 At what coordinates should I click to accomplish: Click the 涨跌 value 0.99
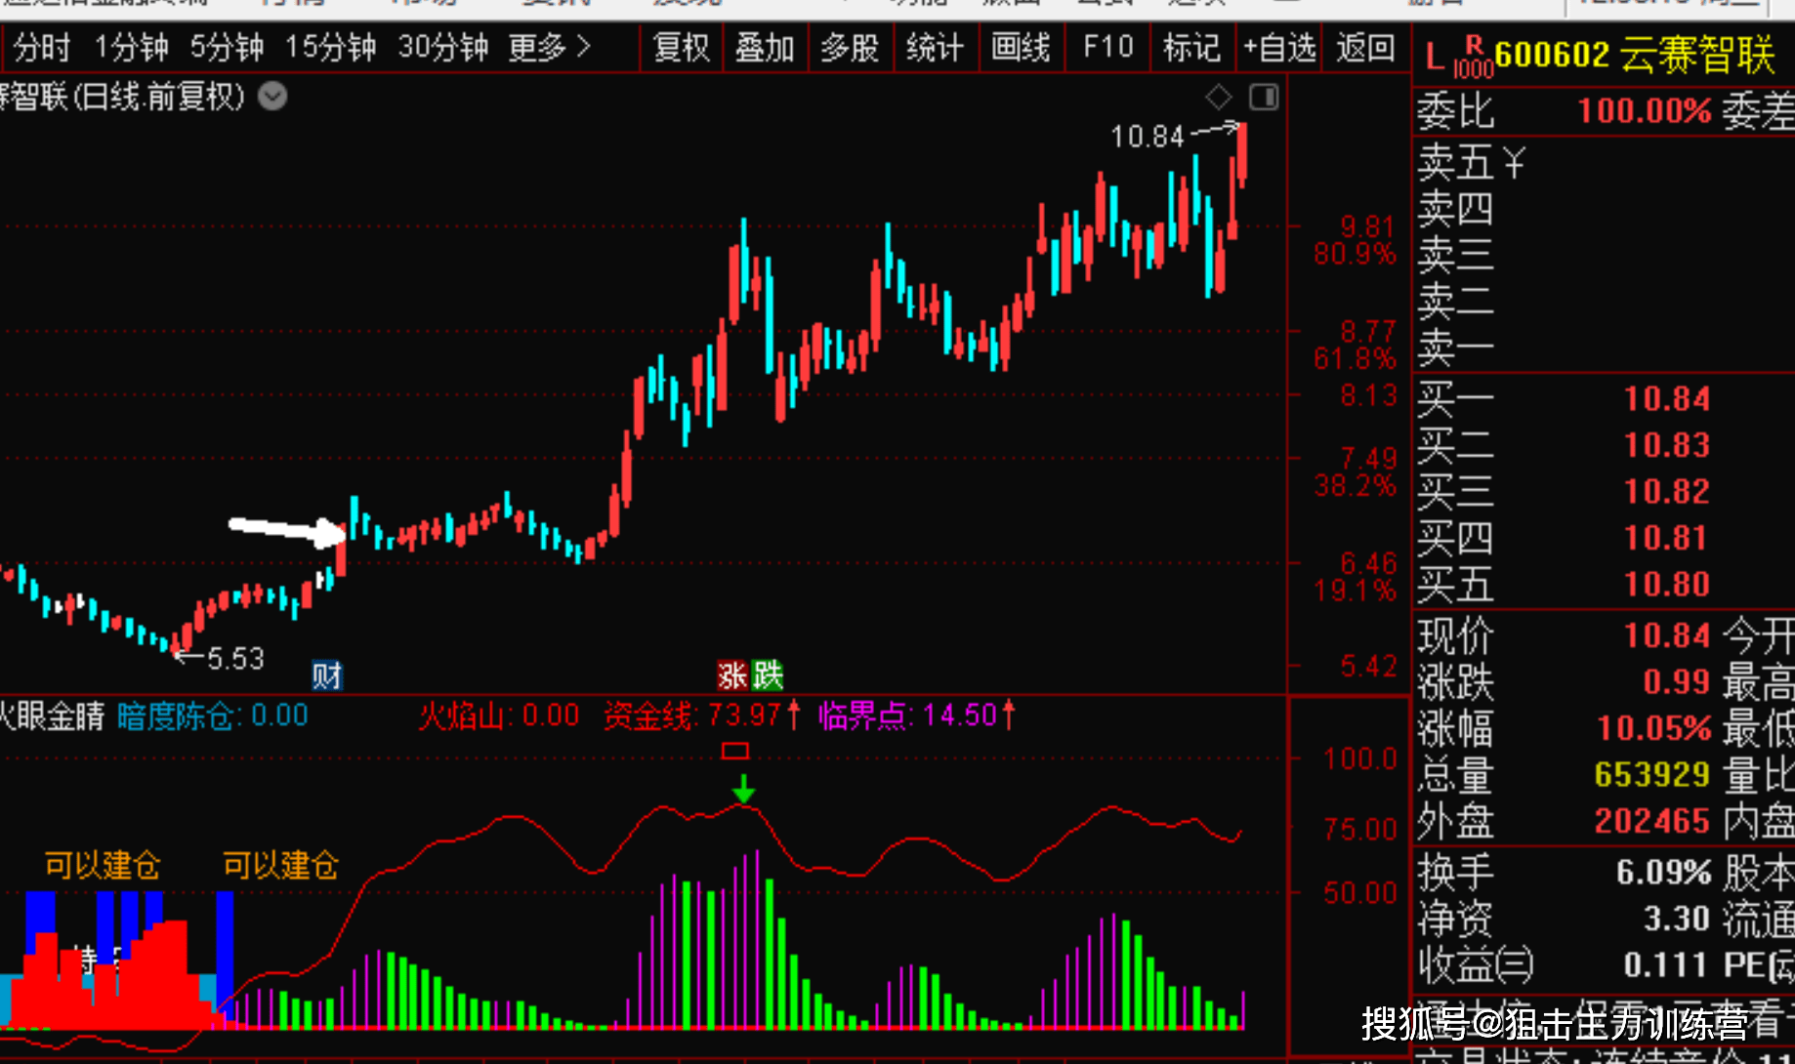(x=1676, y=681)
